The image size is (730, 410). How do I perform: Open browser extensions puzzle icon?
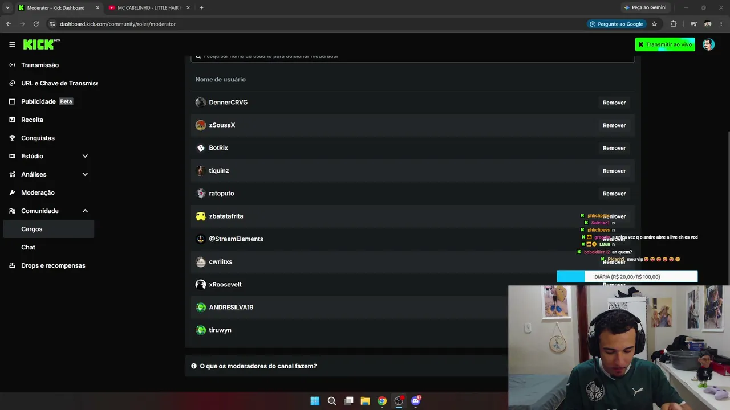coord(674,24)
